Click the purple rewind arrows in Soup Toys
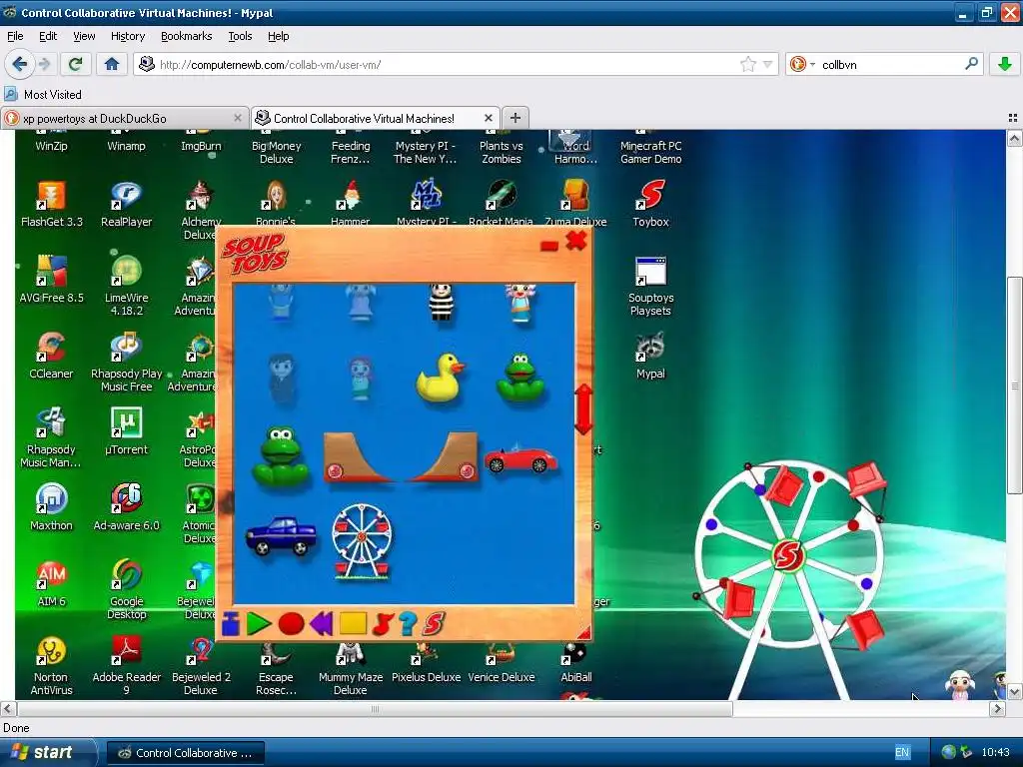This screenshot has width=1023, height=767. [321, 623]
